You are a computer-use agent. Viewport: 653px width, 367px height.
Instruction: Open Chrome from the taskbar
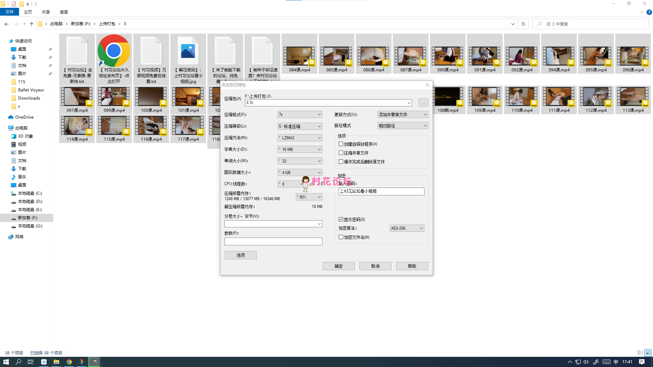pos(69,362)
